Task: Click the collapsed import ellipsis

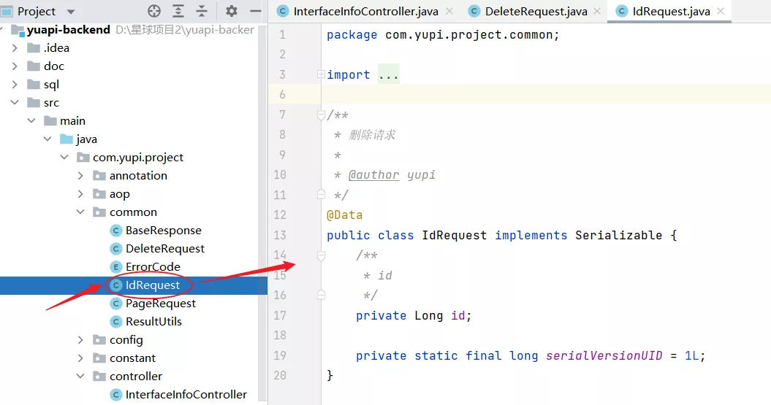Action: [389, 74]
